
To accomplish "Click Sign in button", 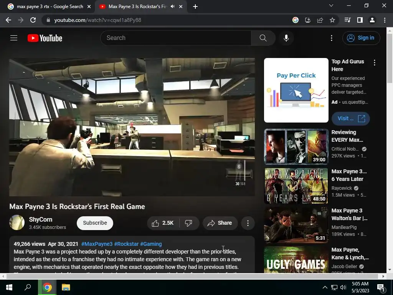I will 361,38.
